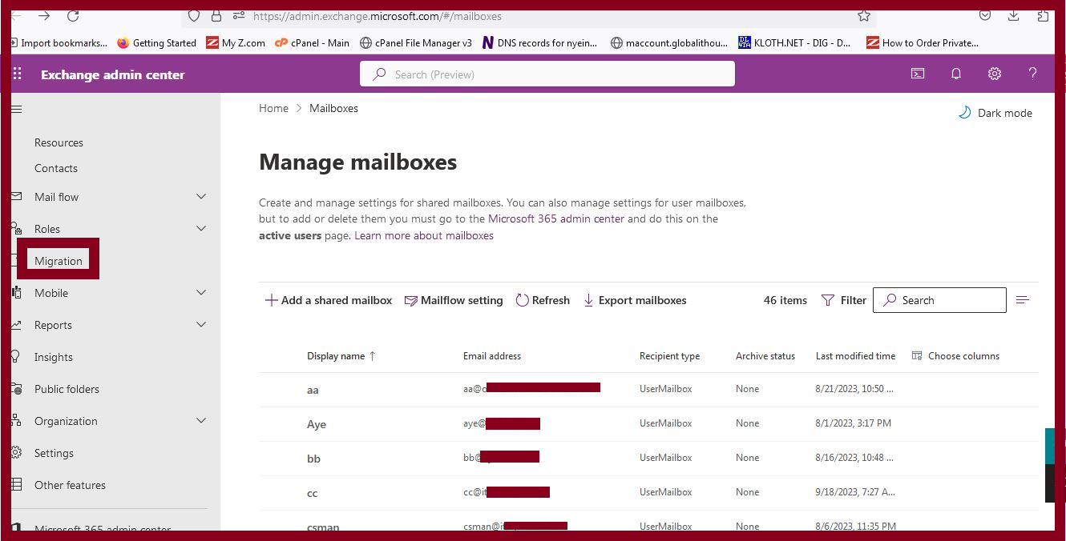Open the app launcher waffle icon
Viewport: 1066px width, 541px height.
click(x=18, y=74)
